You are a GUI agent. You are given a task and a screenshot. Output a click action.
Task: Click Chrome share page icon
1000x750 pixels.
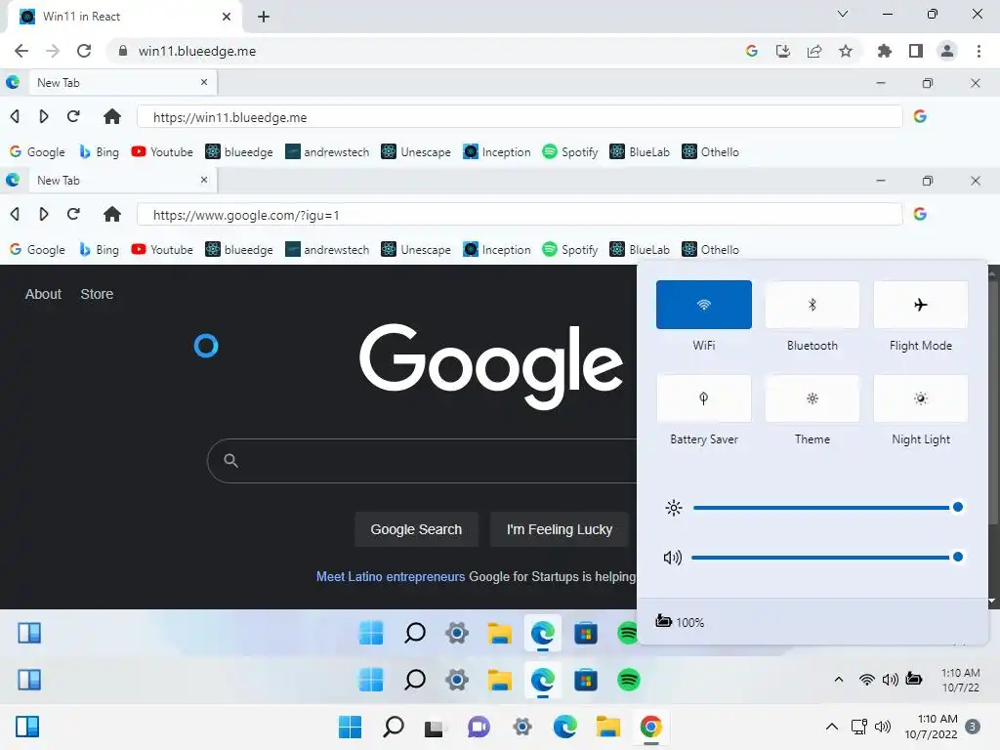click(814, 51)
